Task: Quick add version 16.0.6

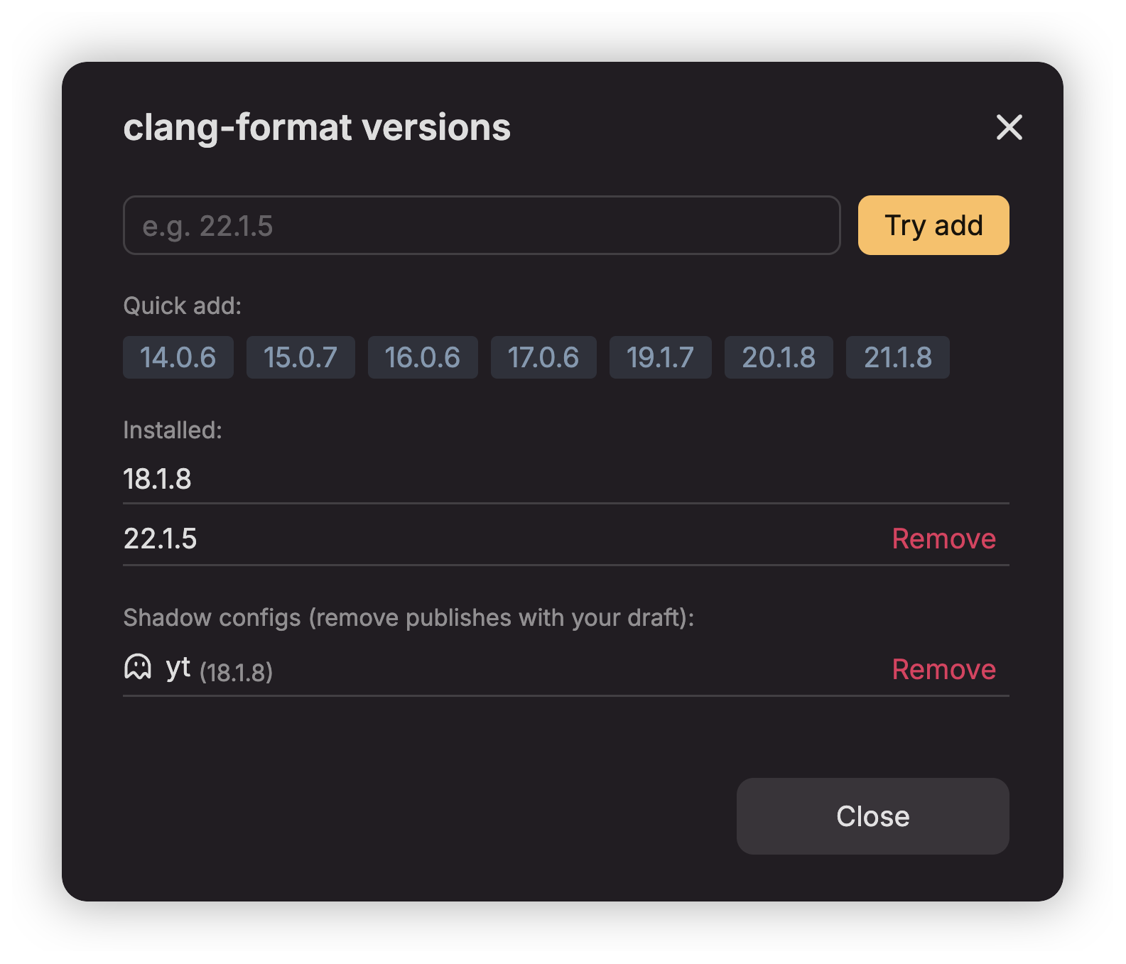Action: coord(423,357)
